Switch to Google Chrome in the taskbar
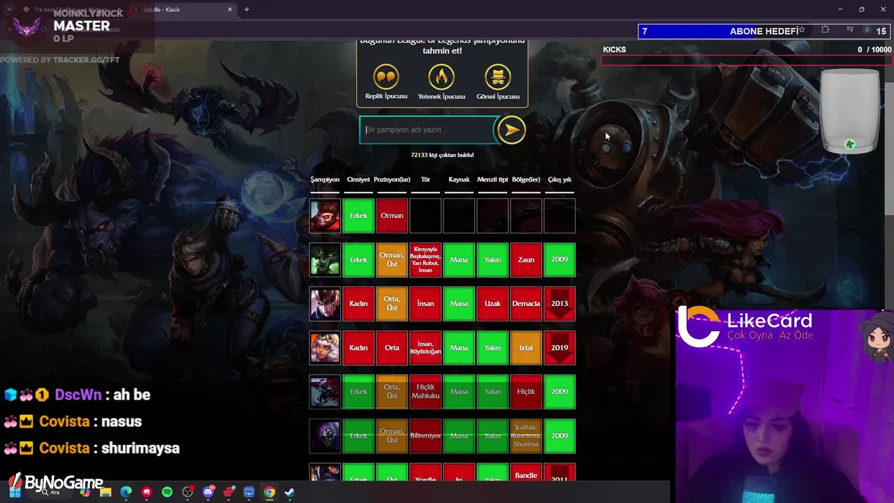Image resolution: width=894 pixels, height=503 pixels. [269, 492]
